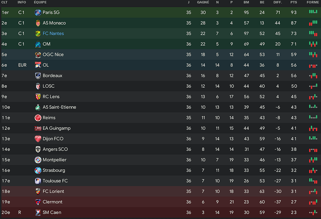Screen dimensions: 321x219
Task: Click the FC Nantes club crest
Action: pos(38,33)
